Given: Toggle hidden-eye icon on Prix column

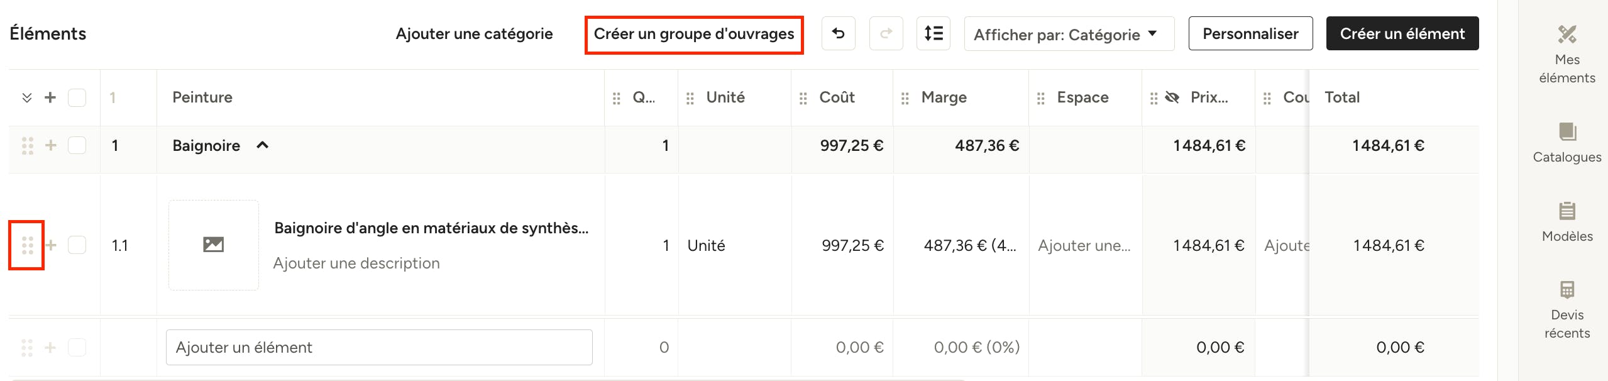Looking at the screenshot, I should (x=1172, y=97).
